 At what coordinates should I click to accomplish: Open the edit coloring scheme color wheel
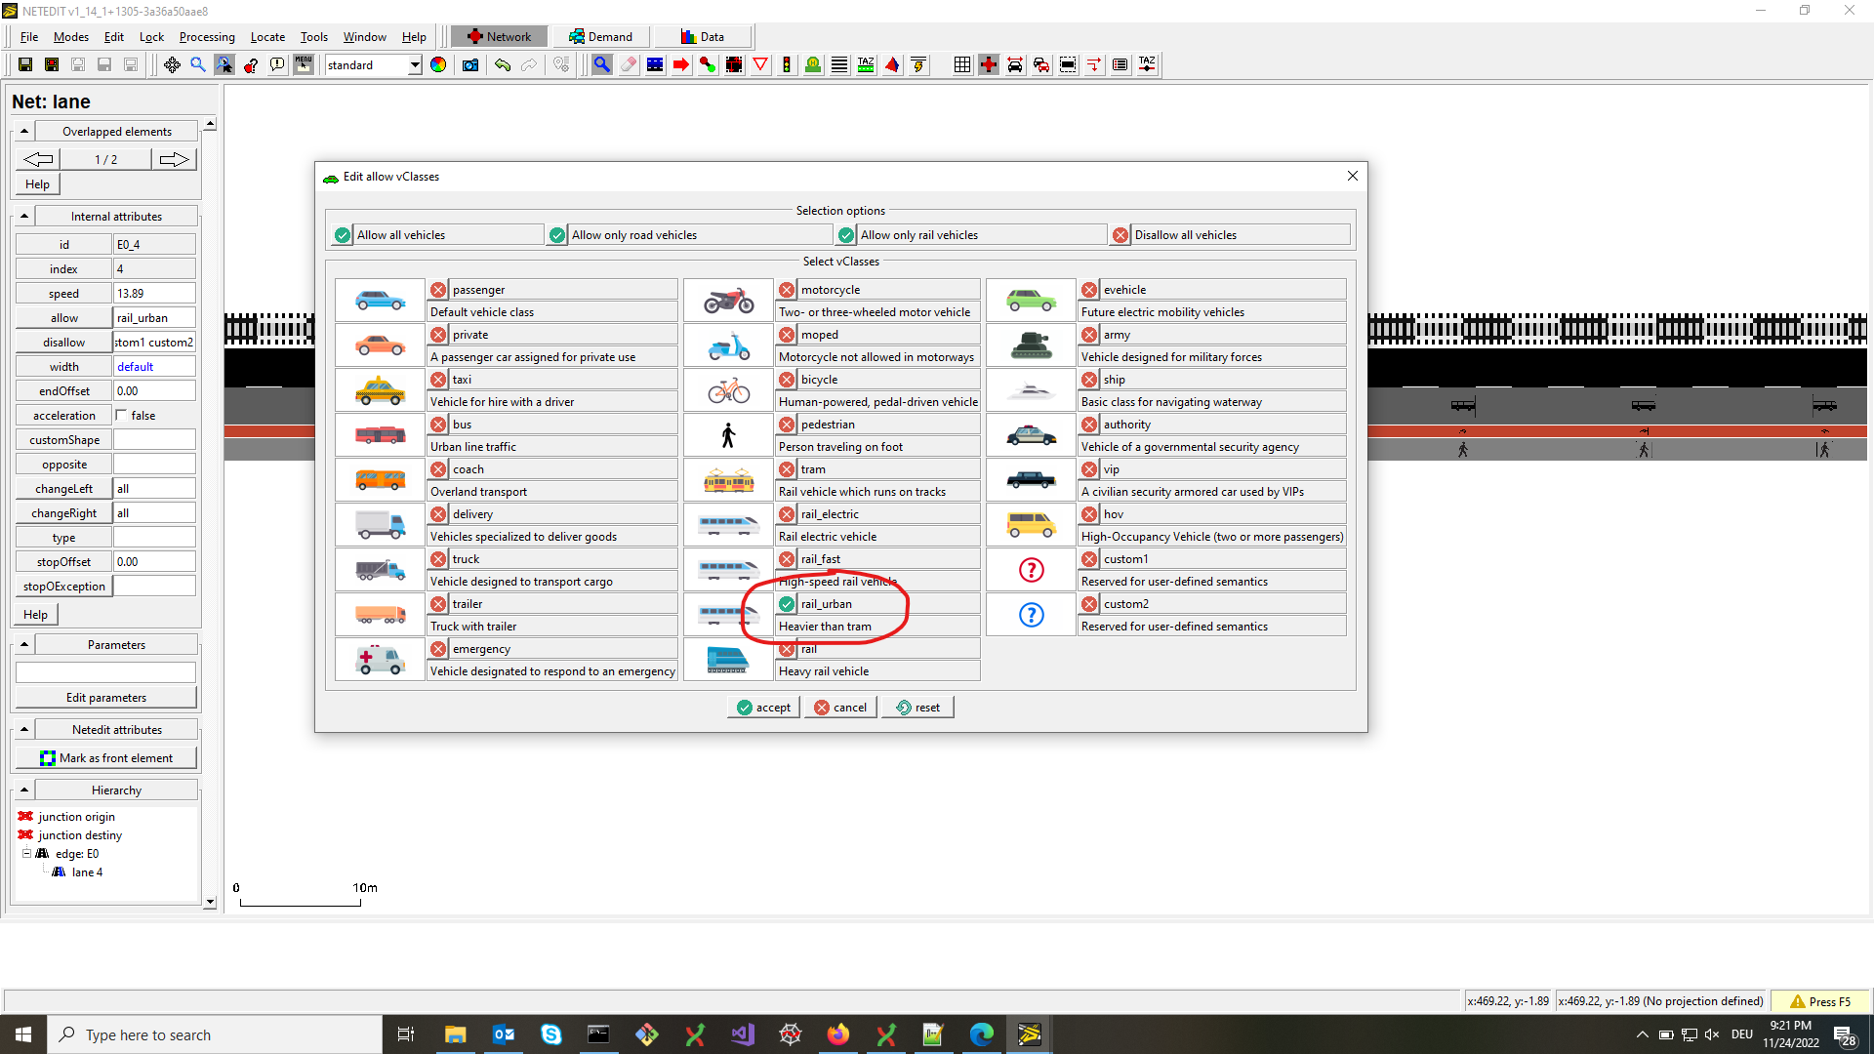[438, 64]
